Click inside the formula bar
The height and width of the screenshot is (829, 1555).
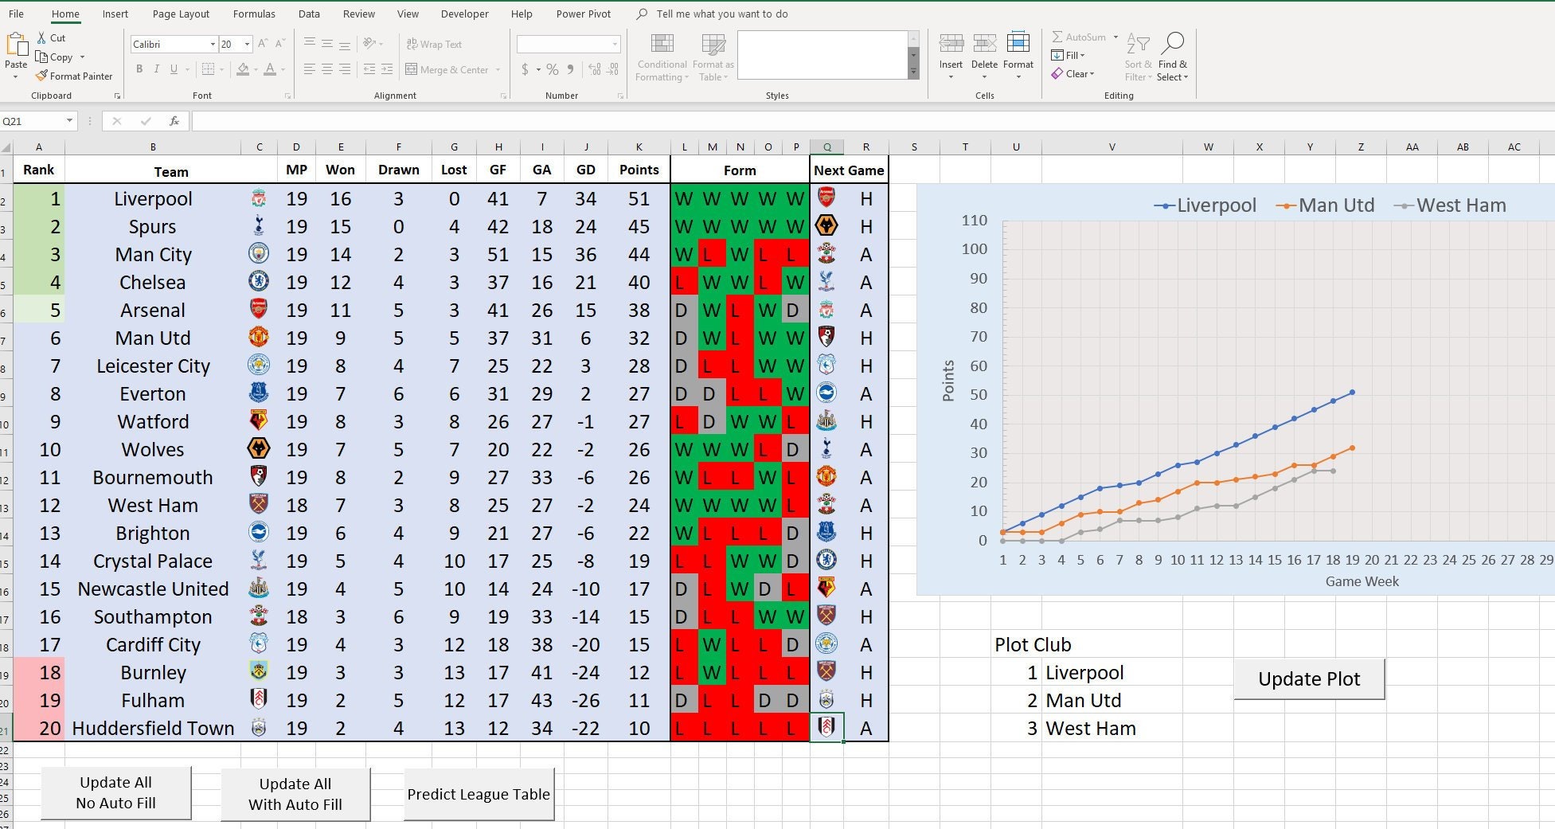pyautogui.click(x=873, y=121)
